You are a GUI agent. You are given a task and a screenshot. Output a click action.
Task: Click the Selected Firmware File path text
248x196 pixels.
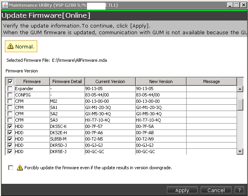point(80,60)
